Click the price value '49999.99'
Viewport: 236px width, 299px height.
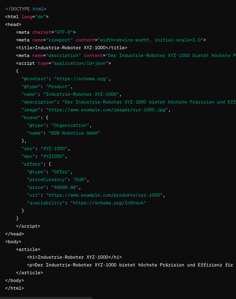65,187
